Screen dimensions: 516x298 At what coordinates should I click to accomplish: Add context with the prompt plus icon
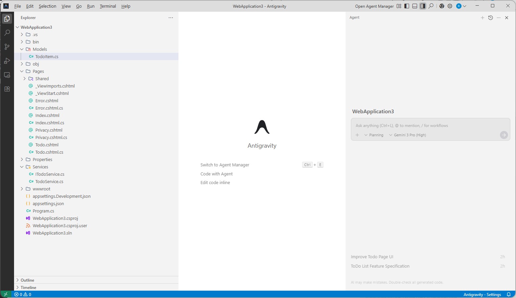click(x=357, y=135)
